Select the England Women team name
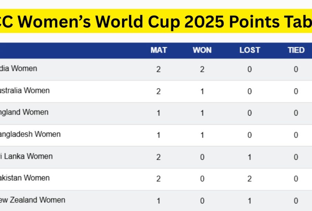The height and width of the screenshot is (211, 312). [24, 112]
